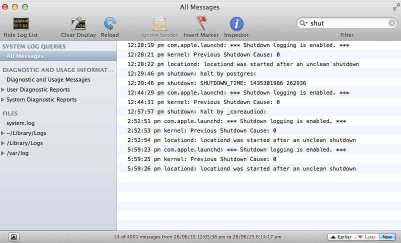Viewport: 401px width, 243px height.
Task: Click the green zoom window button
Action: click(25, 7)
